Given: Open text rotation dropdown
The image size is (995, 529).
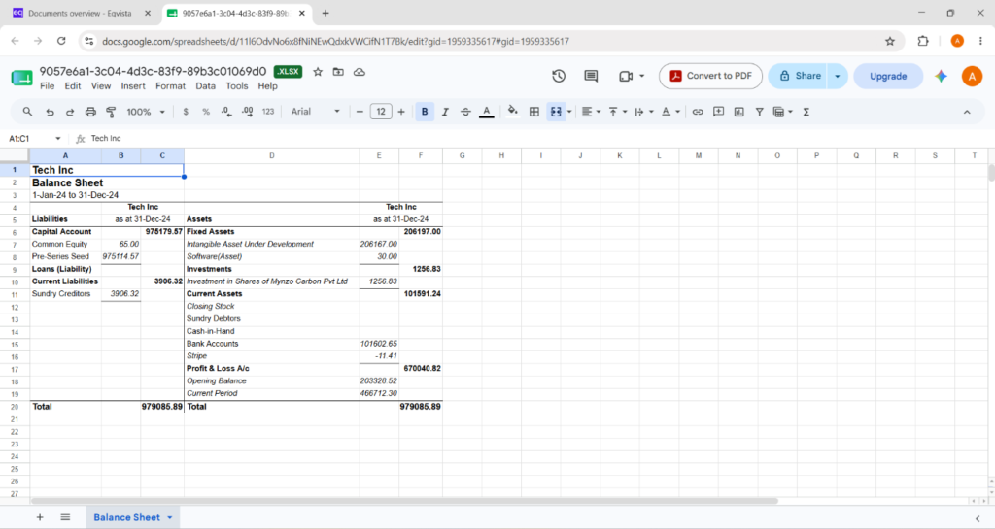Looking at the screenshot, I should [670, 112].
